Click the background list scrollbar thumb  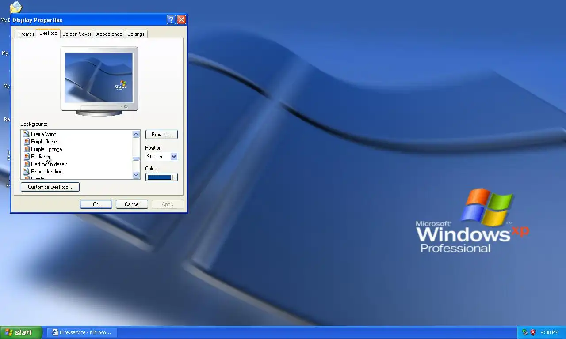(136, 158)
